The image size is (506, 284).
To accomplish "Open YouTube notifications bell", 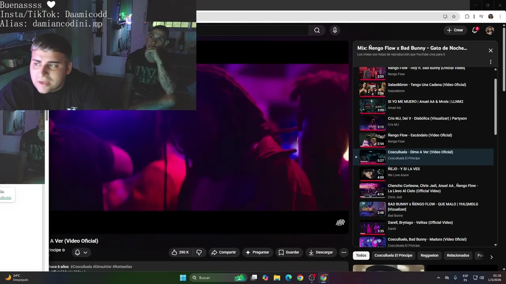I will point(475,30).
